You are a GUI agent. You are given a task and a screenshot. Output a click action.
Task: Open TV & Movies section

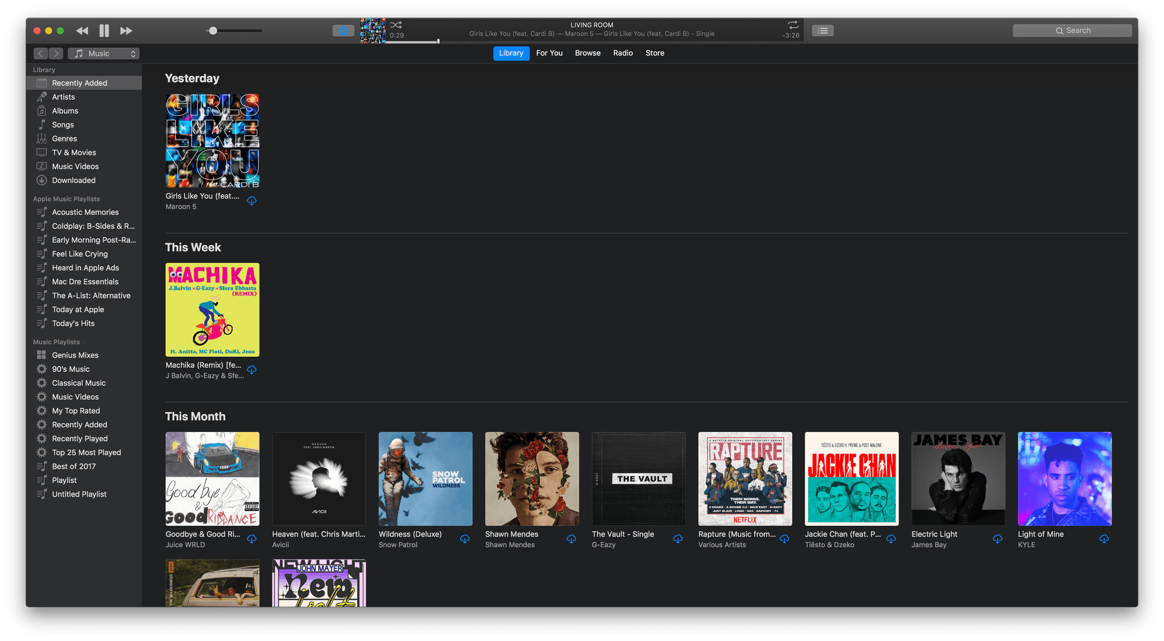click(x=73, y=152)
